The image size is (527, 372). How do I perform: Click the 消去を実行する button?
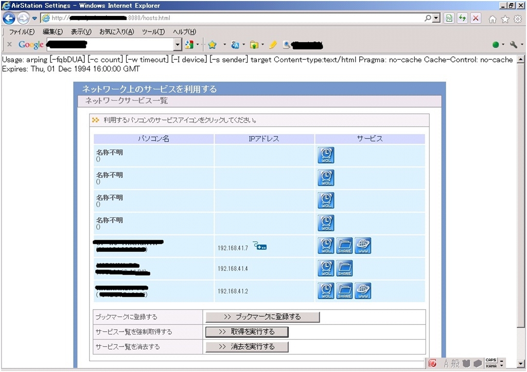tap(247, 347)
